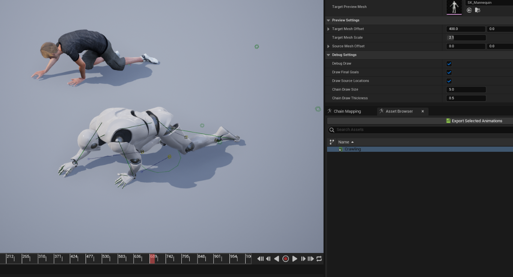
Task: Click timeline at frame 742
Action: pyautogui.click(x=170, y=257)
